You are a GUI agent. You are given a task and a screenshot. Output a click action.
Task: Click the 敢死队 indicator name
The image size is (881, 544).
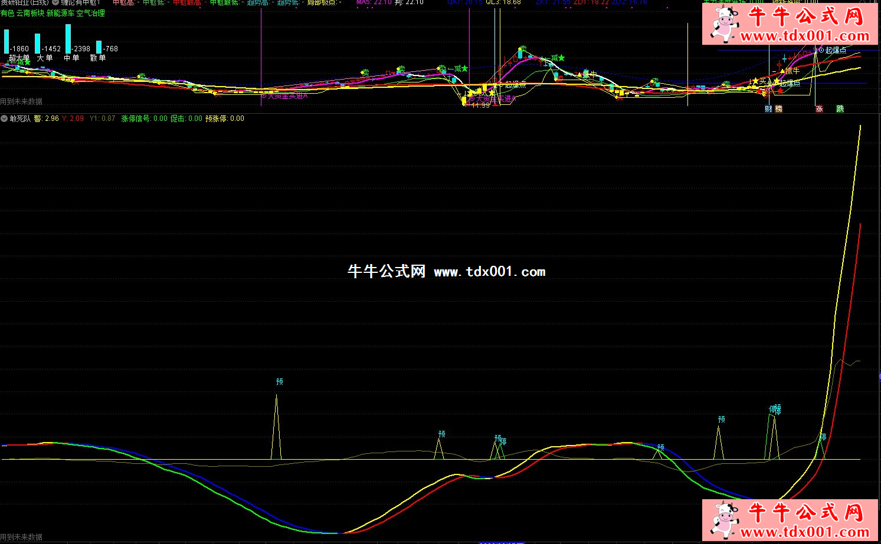(20, 118)
